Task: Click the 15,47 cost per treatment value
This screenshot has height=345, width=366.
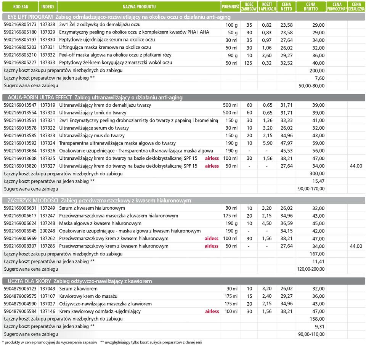Action: [x=318, y=181]
